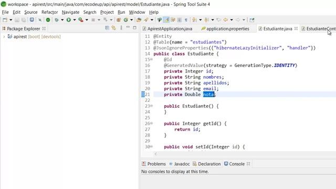Click the Debug bug icon
Image resolution: width=336 pixels, height=189 pixels.
(56, 20)
